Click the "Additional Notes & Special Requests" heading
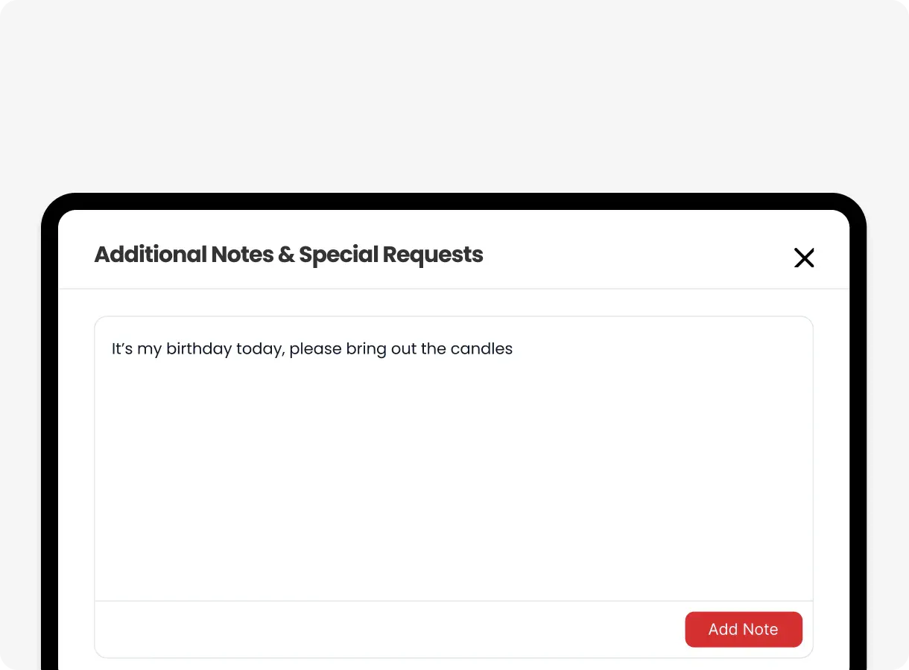 point(288,255)
